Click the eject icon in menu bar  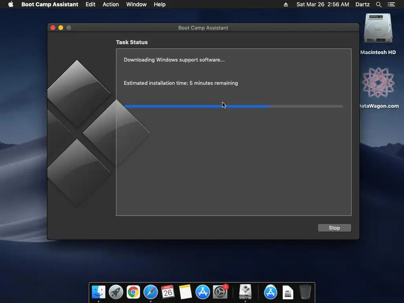[x=286, y=4]
